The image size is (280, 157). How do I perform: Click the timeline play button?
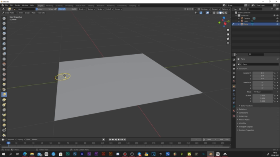[118, 139]
